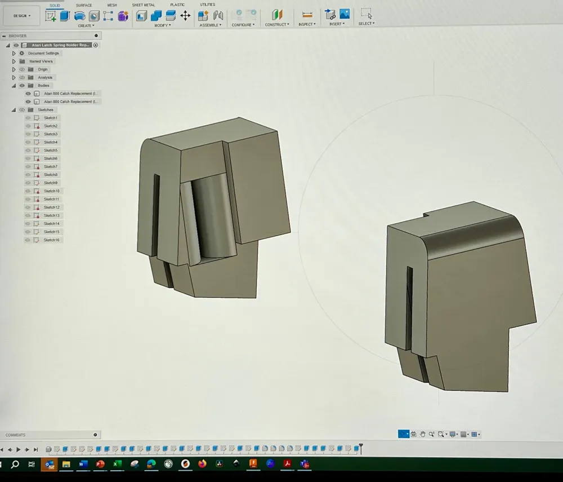The image size is (563, 482).
Task: Toggle visibility of the Bodies folder
Action: click(x=22, y=86)
